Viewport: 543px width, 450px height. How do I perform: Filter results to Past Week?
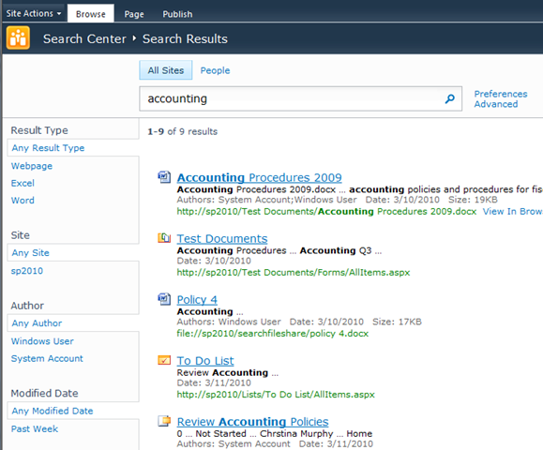click(x=35, y=428)
